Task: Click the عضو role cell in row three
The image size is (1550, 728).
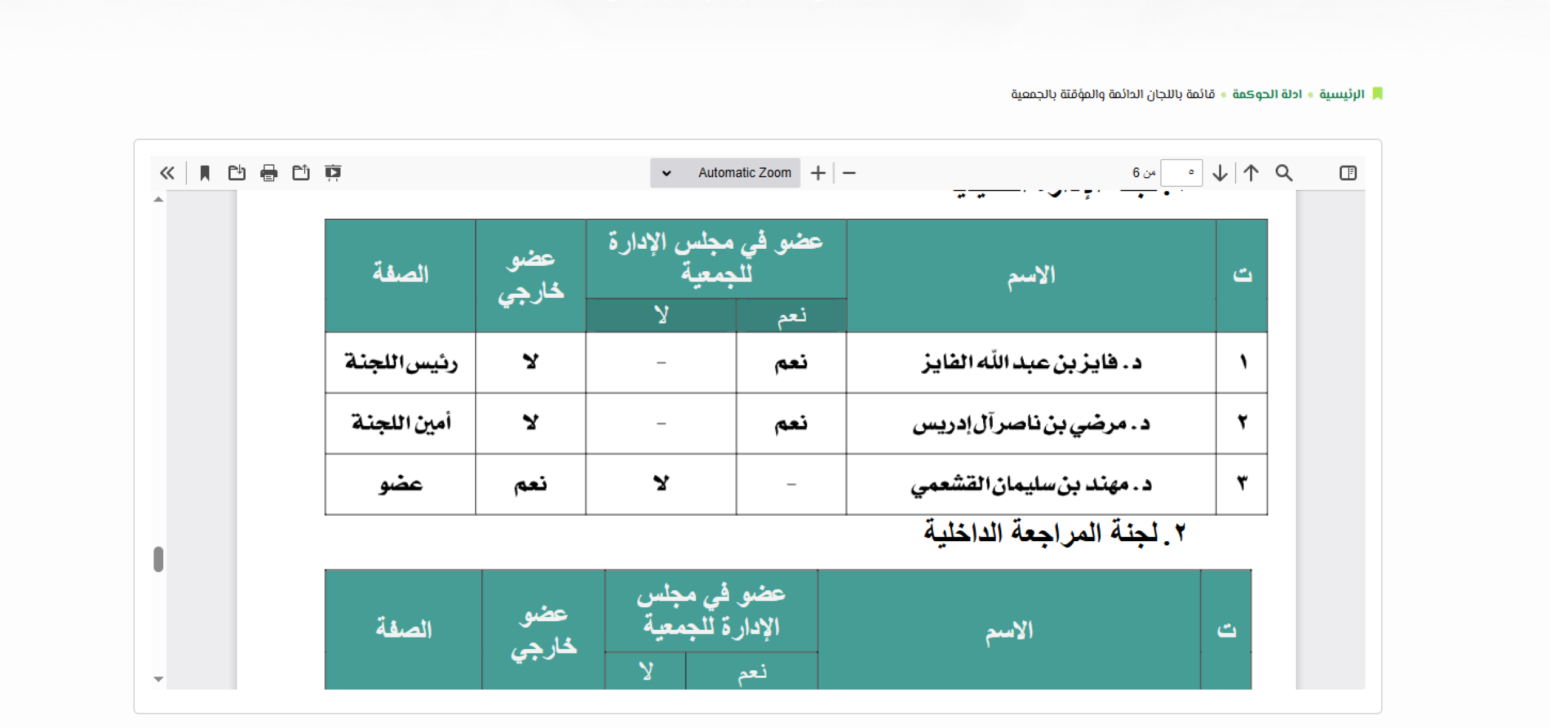Action: tap(401, 484)
